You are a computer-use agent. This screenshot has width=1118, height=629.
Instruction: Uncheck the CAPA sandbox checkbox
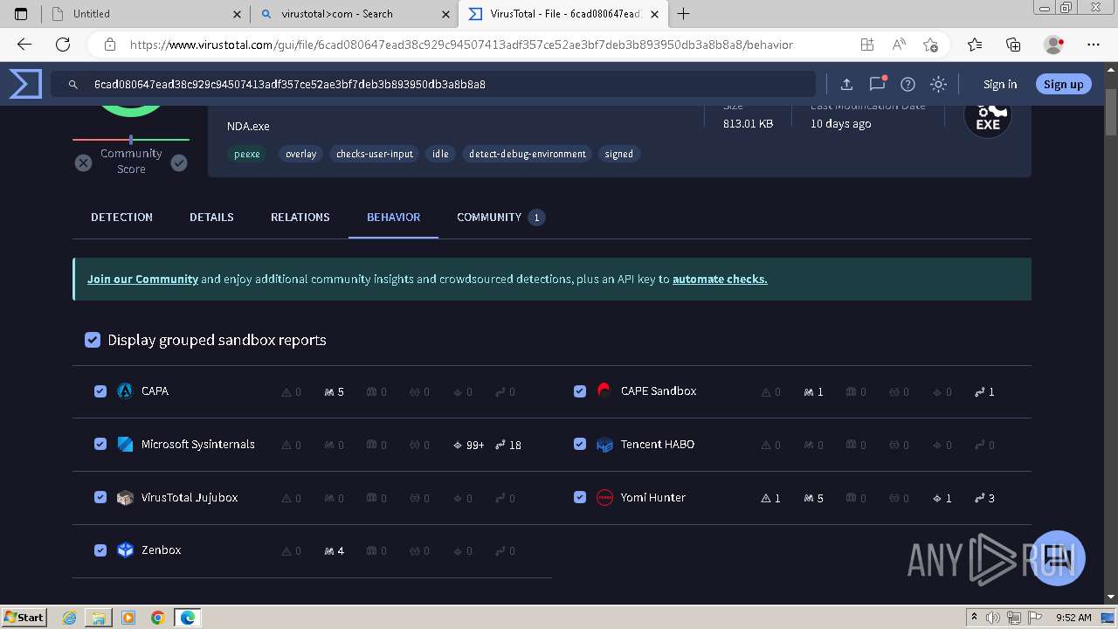pos(100,391)
